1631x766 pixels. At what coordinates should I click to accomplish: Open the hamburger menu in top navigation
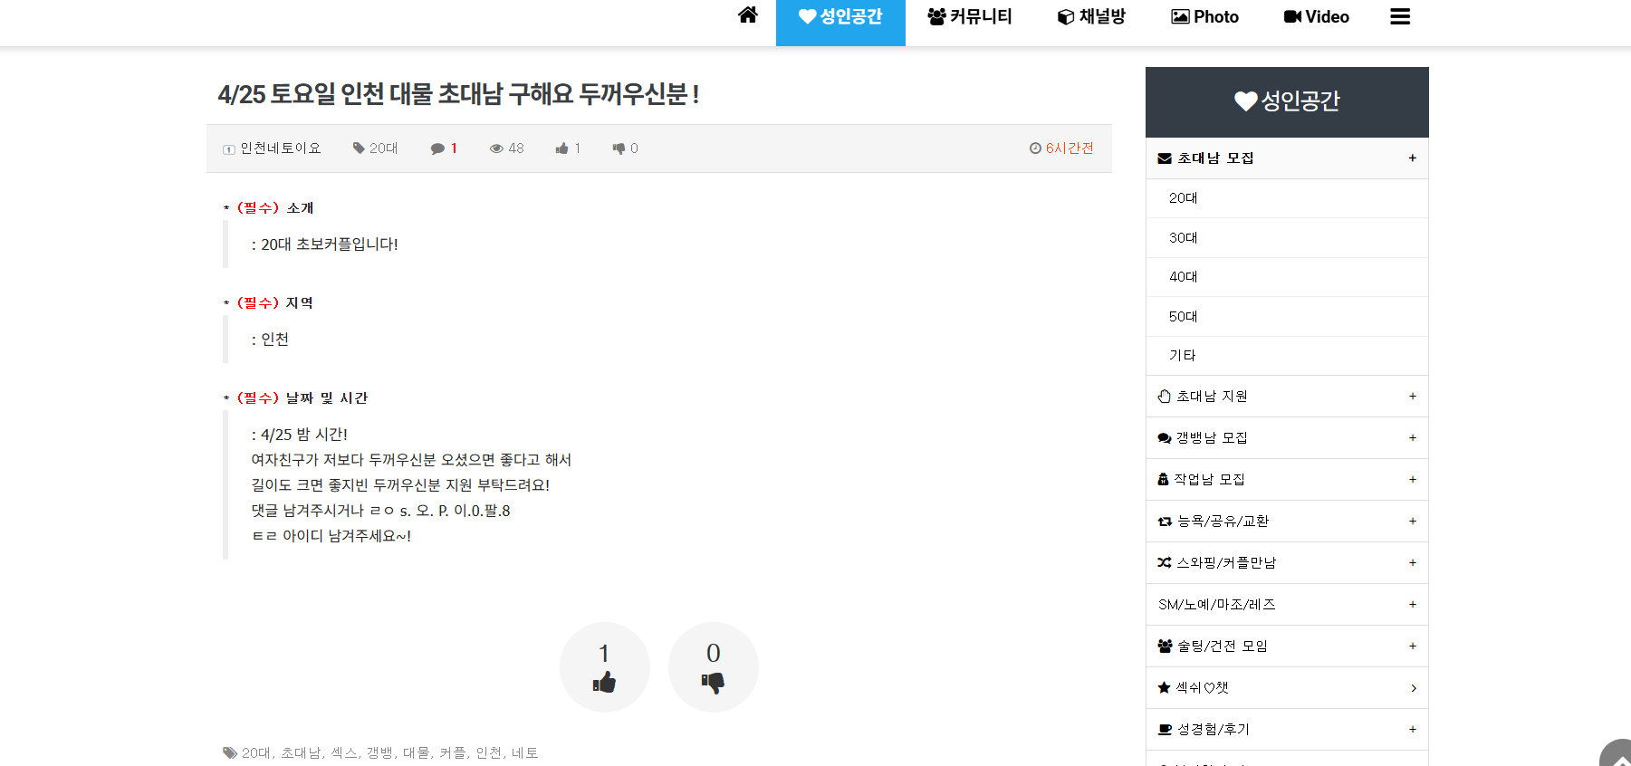(x=1399, y=16)
